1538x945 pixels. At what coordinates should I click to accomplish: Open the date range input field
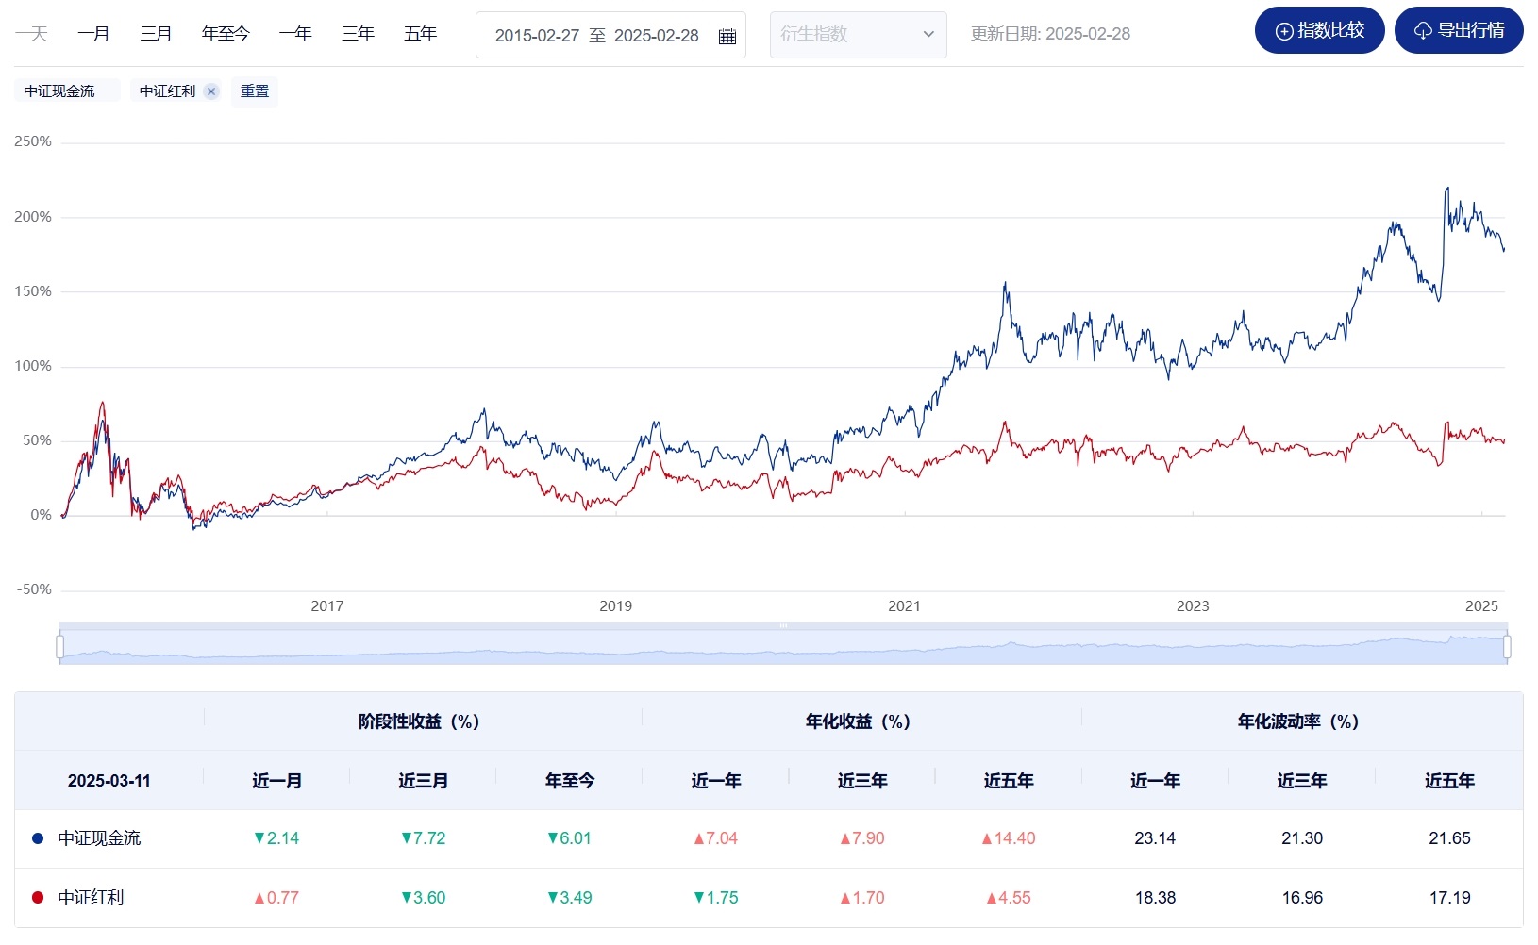tap(594, 36)
